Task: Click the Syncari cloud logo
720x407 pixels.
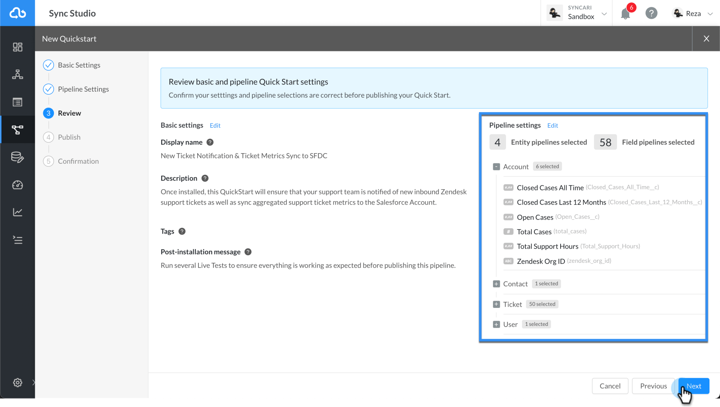Action: pyautogui.click(x=17, y=13)
